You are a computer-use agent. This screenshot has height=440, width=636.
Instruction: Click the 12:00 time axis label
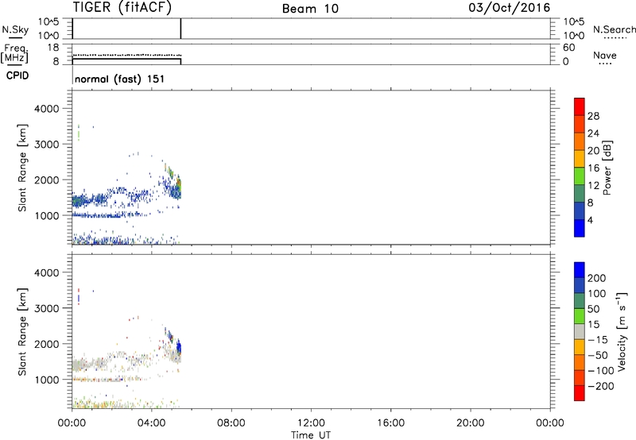point(311,423)
